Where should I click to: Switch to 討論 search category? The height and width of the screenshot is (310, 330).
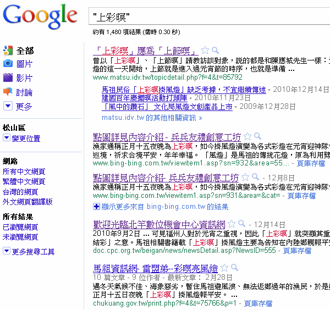click(24, 92)
